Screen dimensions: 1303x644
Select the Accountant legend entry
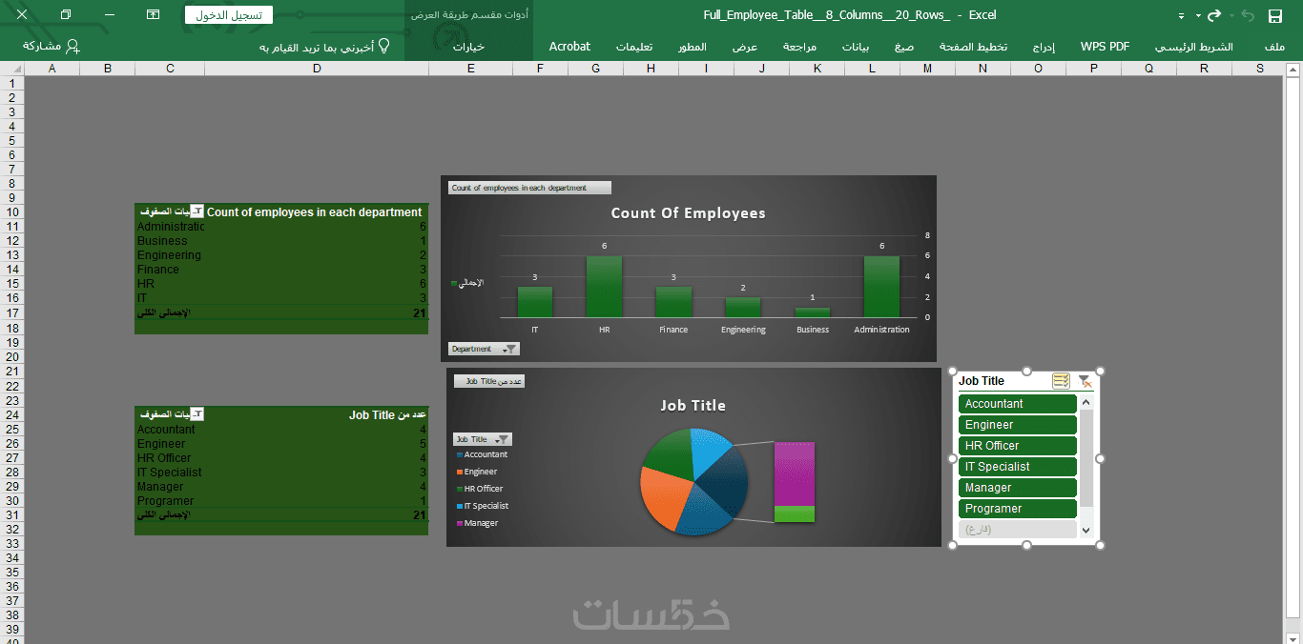[482, 454]
